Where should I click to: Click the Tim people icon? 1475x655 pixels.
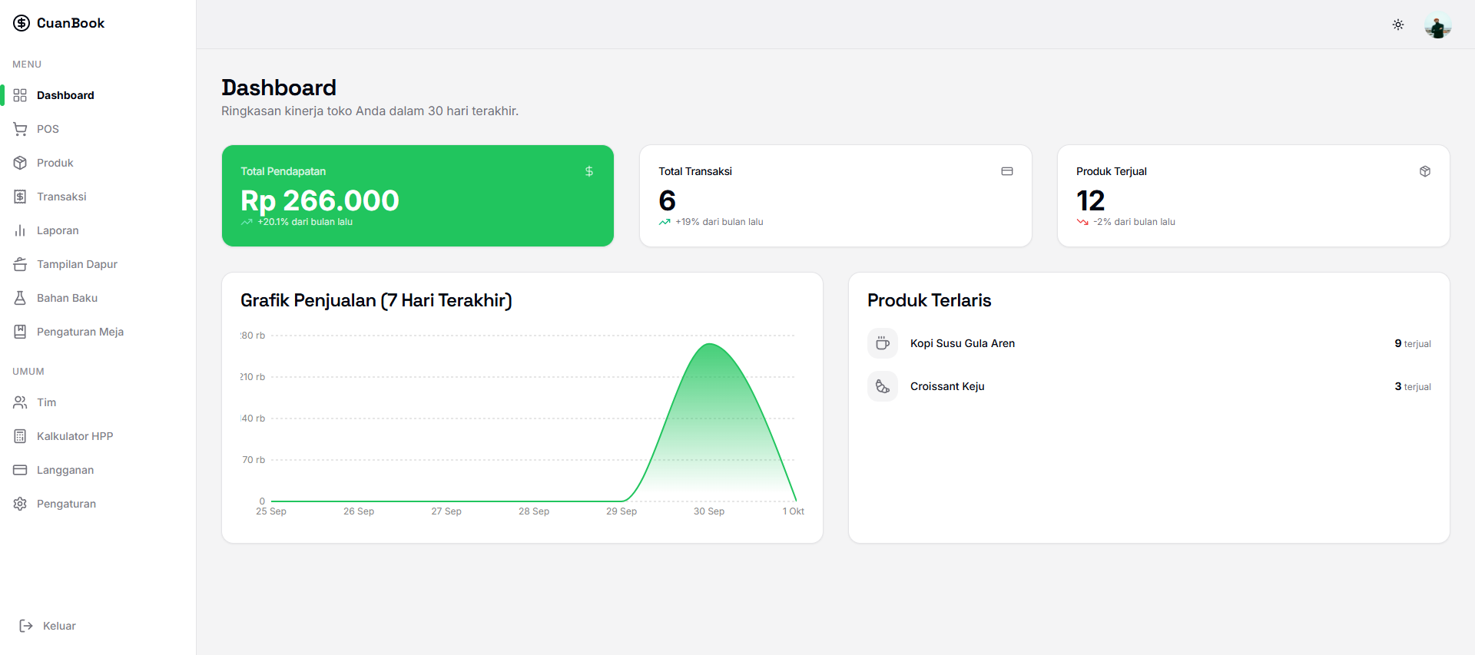click(x=20, y=402)
